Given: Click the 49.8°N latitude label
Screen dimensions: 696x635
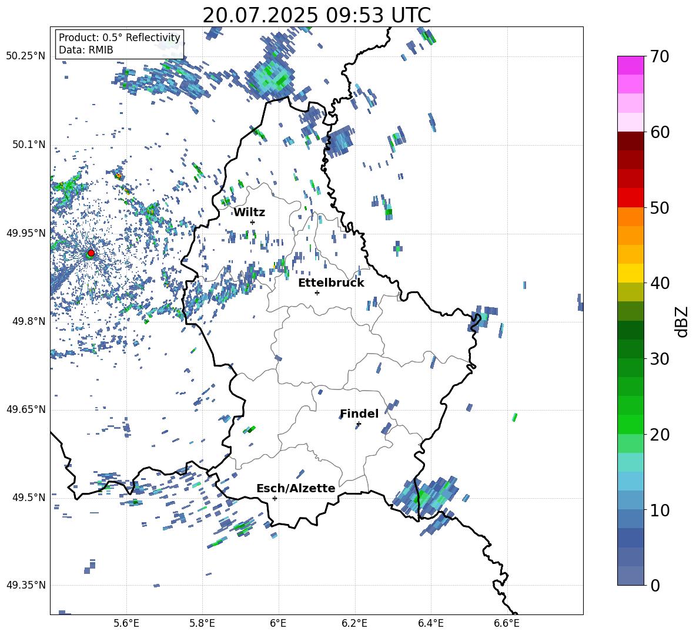Looking at the screenshot, I should pyautogui.click(x=29, y=321).
